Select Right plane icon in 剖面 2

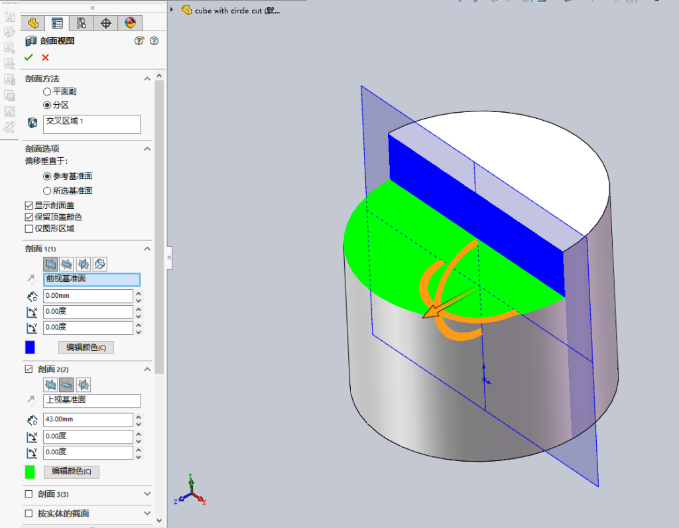[83, 385]
